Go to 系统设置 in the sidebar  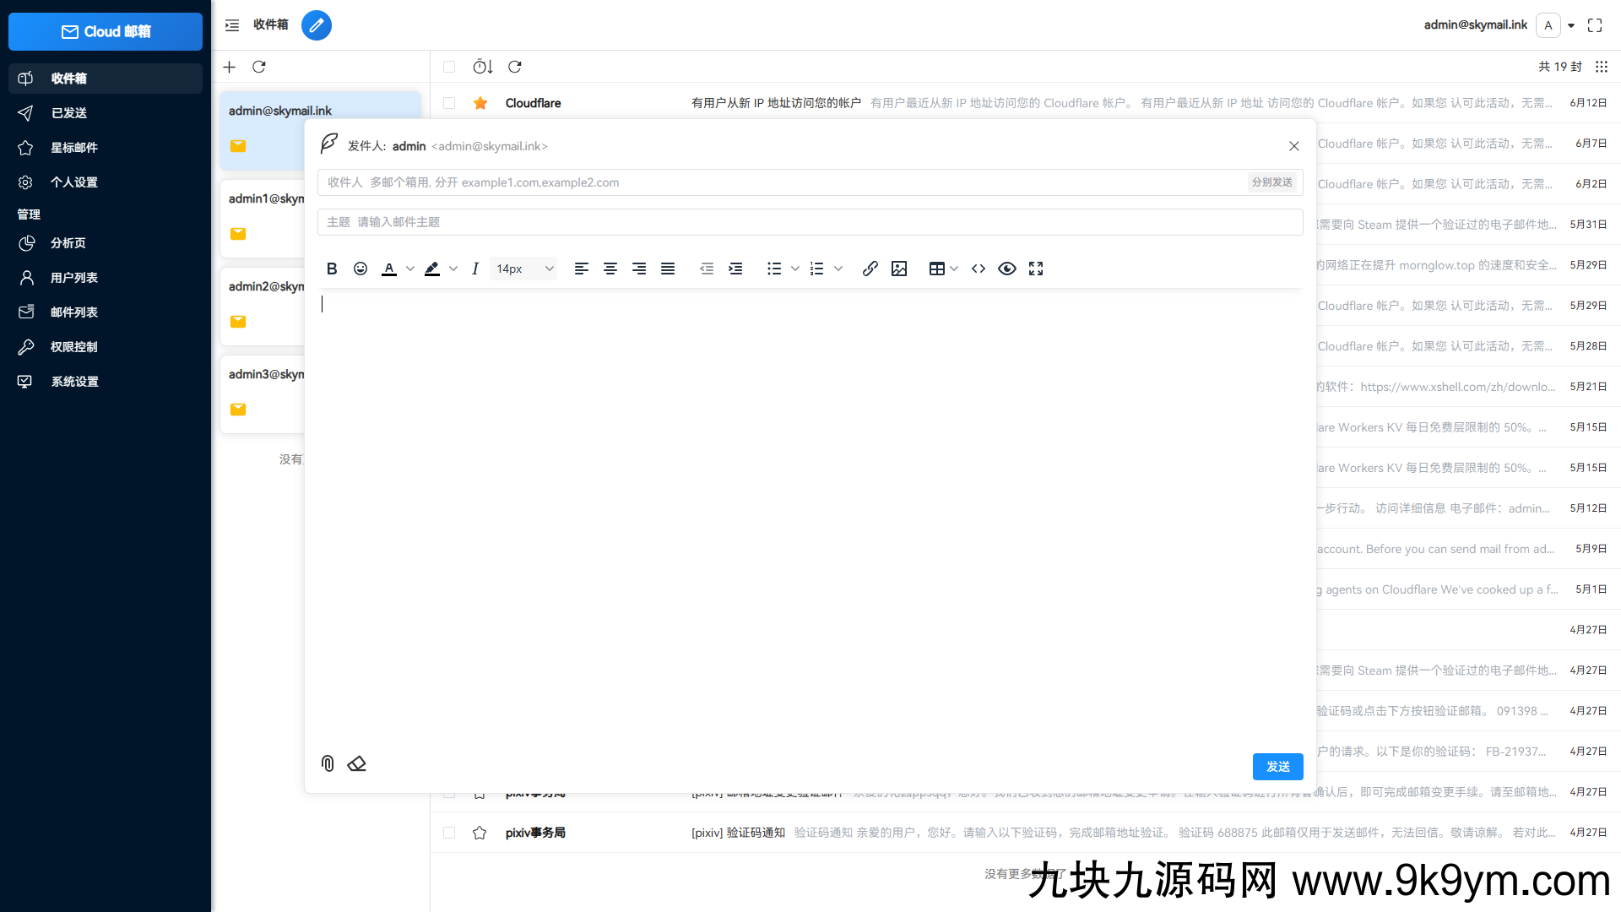(74, 382)
